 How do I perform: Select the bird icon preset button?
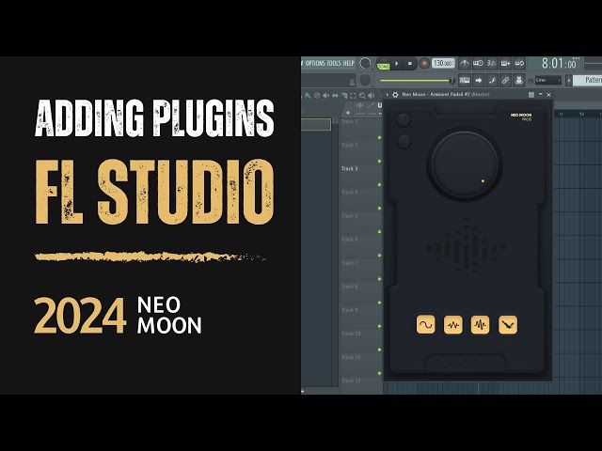(x=508, y=325)
